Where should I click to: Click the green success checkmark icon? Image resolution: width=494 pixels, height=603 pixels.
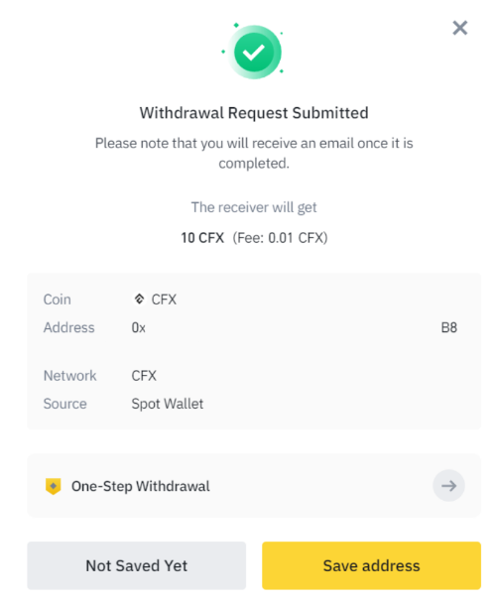coord(254,52)
